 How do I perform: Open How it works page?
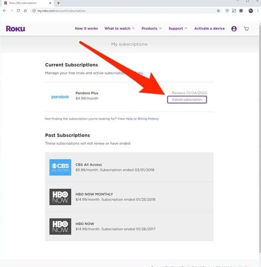coord(86,28)
